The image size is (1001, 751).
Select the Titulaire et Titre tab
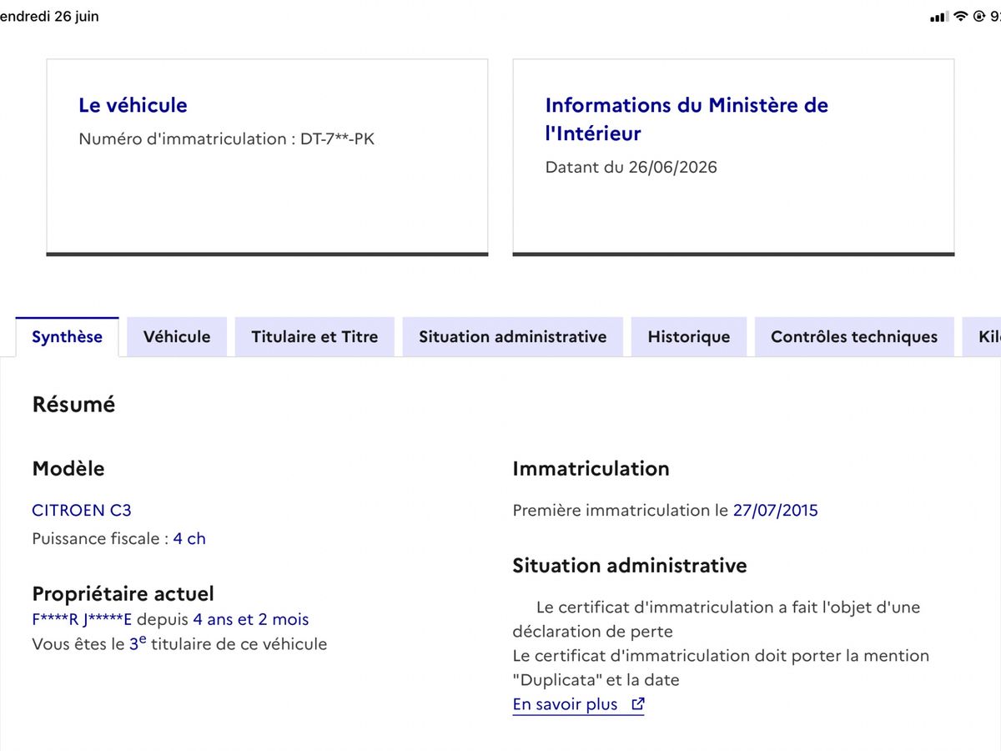(314, 337)
